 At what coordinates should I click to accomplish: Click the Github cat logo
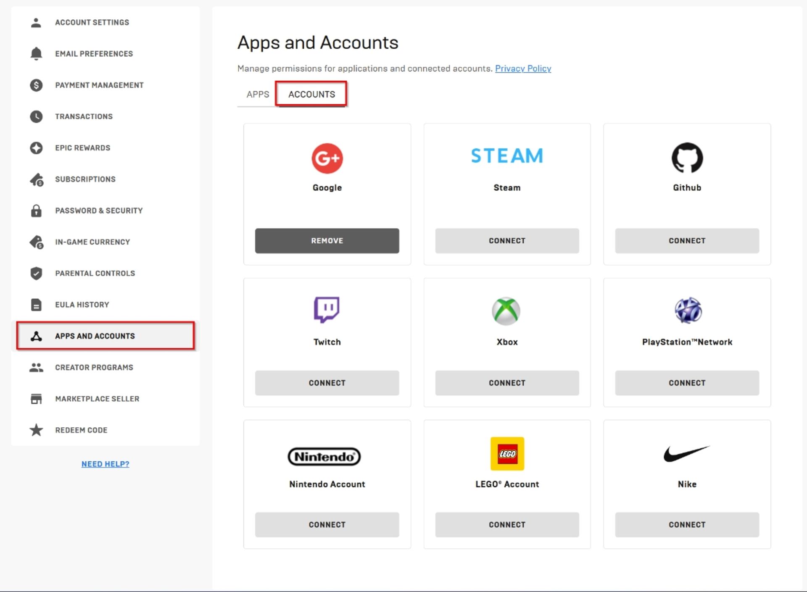(687, 158)
